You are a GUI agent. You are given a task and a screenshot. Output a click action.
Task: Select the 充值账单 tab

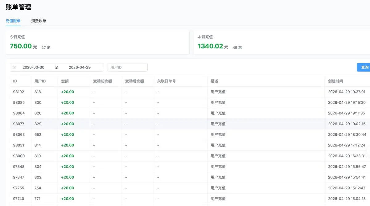13,21
